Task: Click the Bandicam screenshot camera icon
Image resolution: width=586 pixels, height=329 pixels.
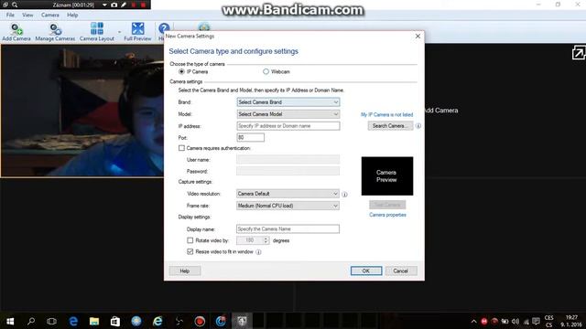Action: 114,5
